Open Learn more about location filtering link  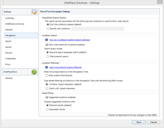(65, 67)
